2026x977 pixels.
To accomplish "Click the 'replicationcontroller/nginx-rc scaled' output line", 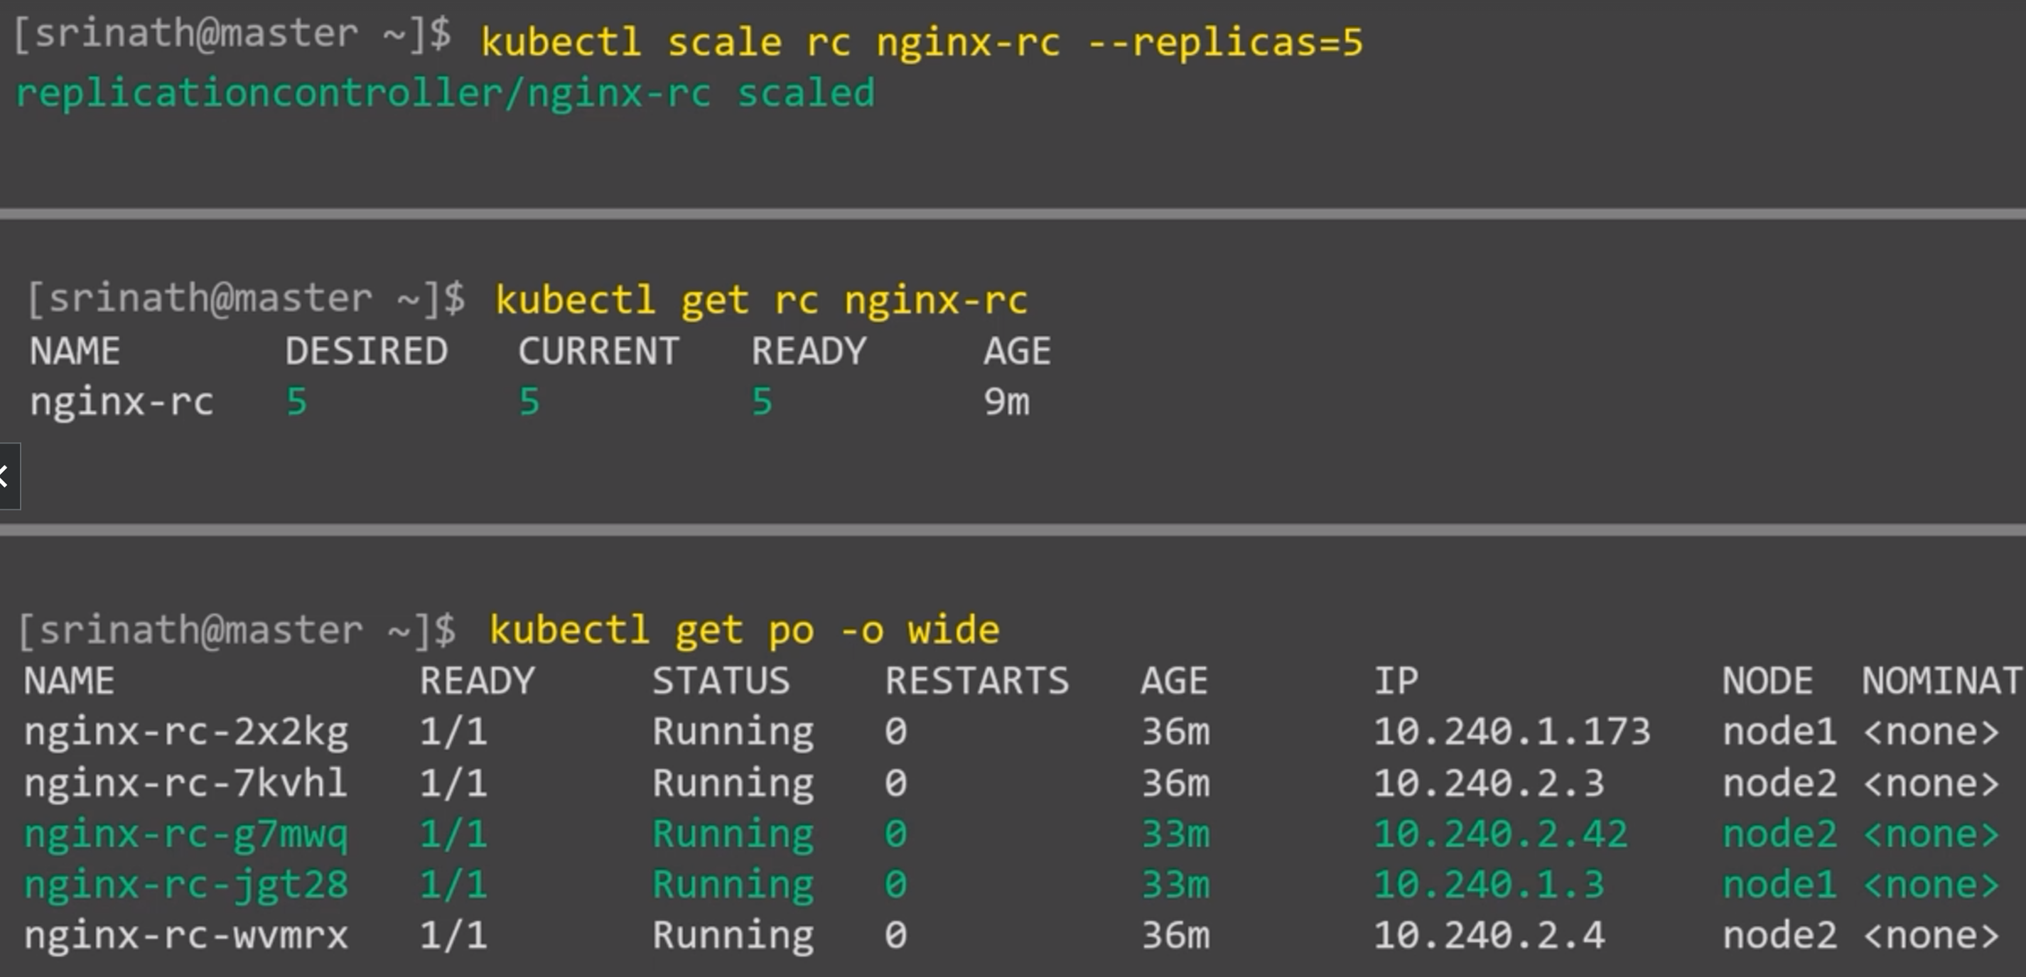I will pyautogui.click(x=445, y=95).
